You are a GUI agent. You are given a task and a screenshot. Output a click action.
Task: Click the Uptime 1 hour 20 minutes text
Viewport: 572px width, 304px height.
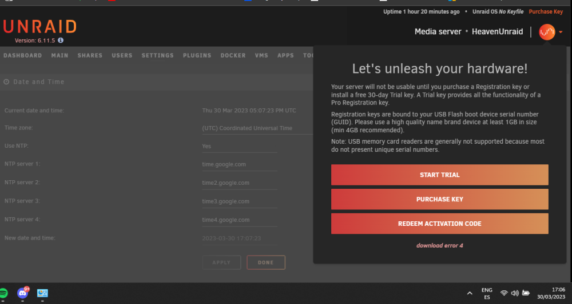point(422,11)
